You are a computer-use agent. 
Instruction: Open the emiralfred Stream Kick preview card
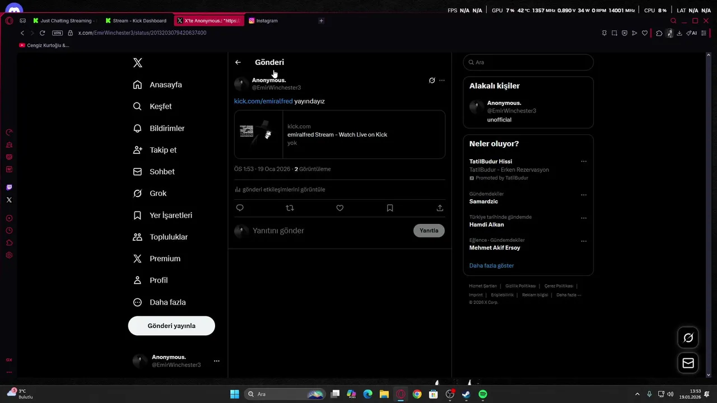(x=339, y=134)
